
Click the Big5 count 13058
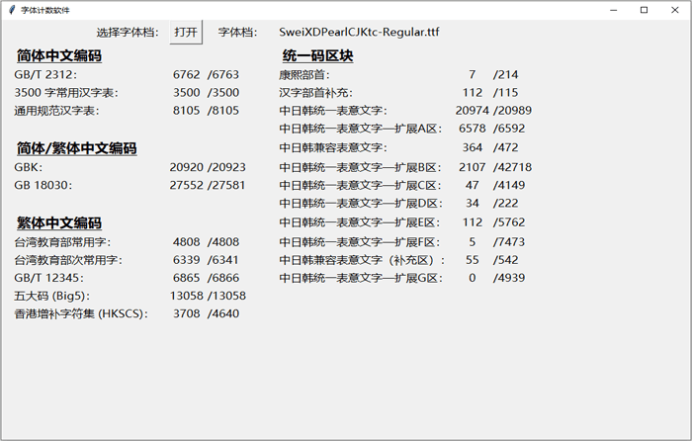click(186, 296)
